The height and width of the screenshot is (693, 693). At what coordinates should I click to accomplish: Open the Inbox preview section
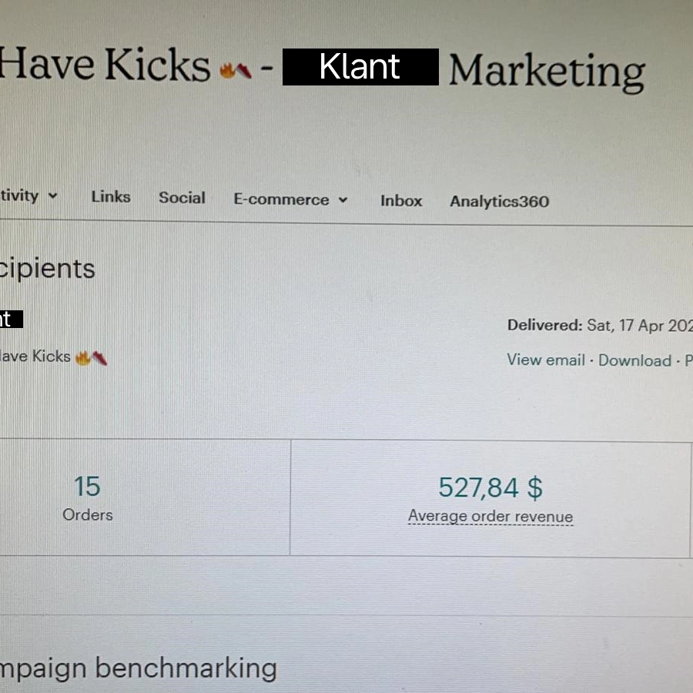[x=401, y=200]
